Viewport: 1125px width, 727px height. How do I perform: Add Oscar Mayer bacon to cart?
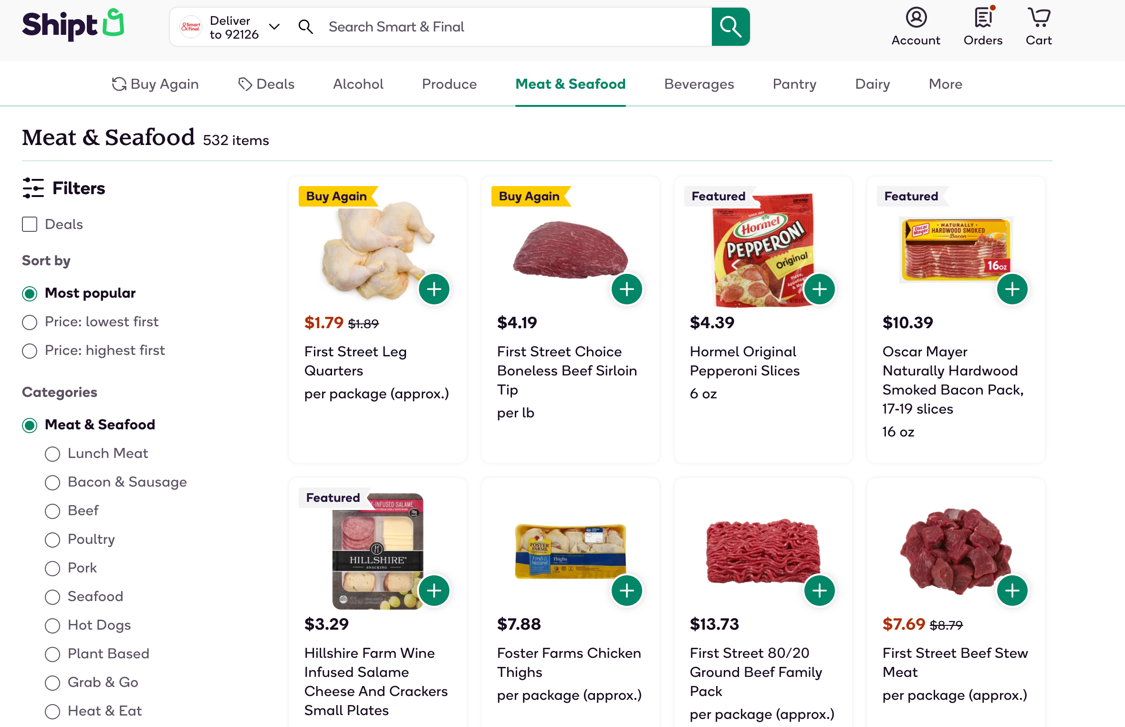pyautogui.click(x=1012, y=289)
